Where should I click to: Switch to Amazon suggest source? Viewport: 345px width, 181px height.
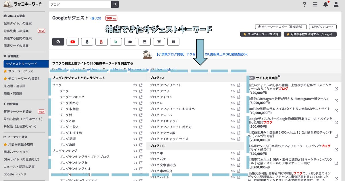[87, 42]
